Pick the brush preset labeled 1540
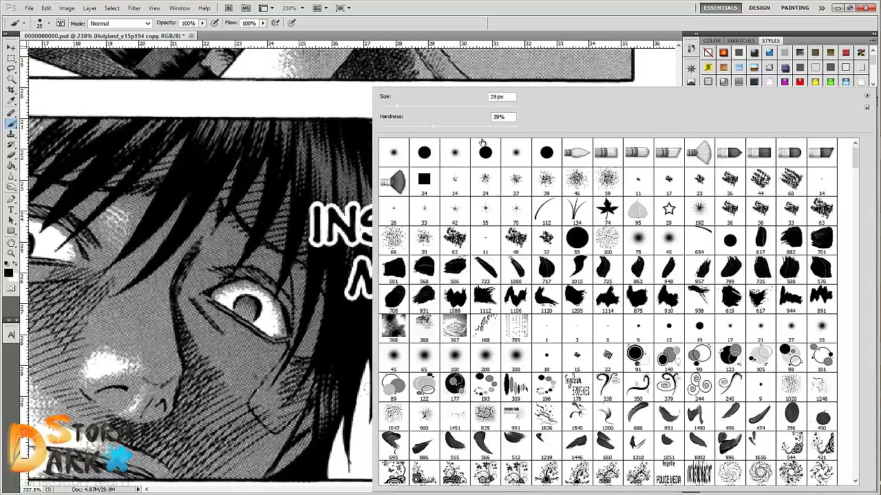 pos(577,417)
